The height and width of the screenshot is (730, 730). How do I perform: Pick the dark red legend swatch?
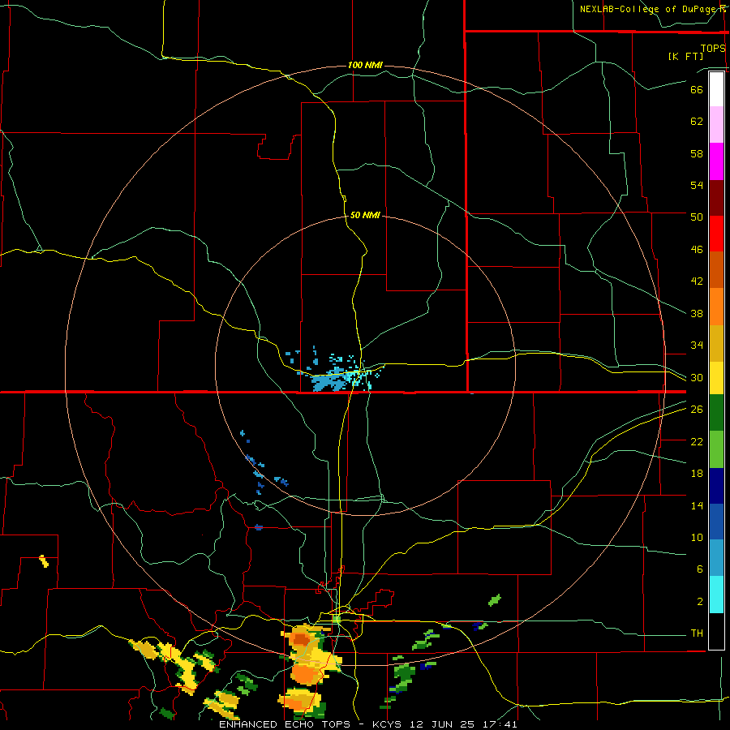pos(716,198)
